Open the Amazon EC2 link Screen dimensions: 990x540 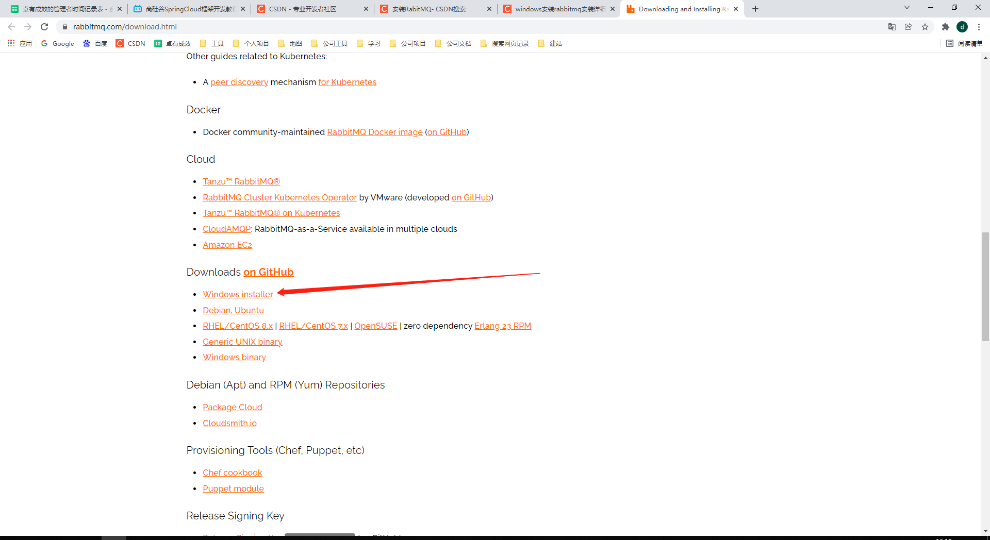[x=227, y=245]
